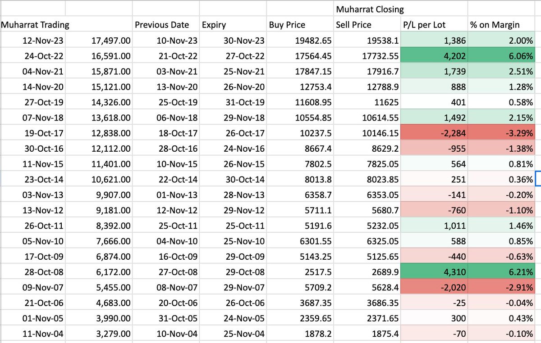Click the cell with value 17,497.00

pyautogui.click(x=99, y=41)
